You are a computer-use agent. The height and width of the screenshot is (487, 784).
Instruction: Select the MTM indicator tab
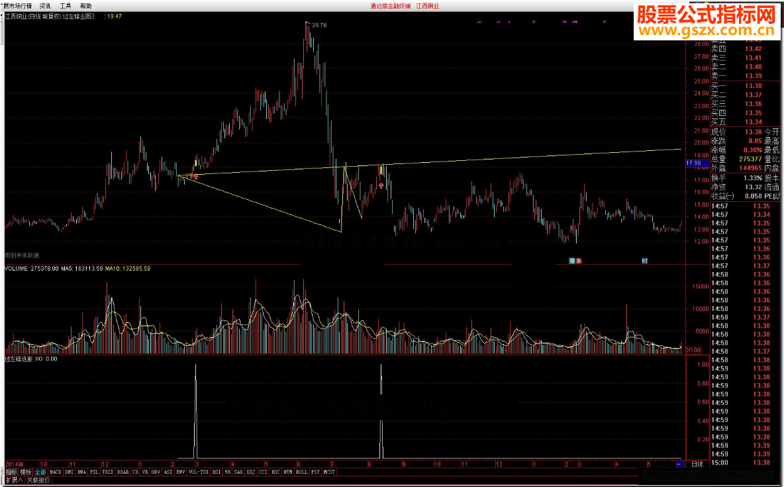pyautogui.click(x=288, y=472)
